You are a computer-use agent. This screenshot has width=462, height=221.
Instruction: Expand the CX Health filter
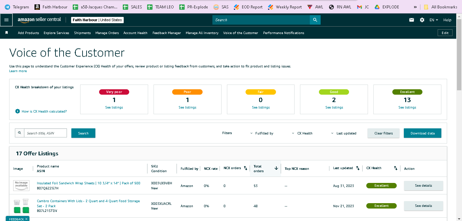pyautogui.click(x=302, y=133)
